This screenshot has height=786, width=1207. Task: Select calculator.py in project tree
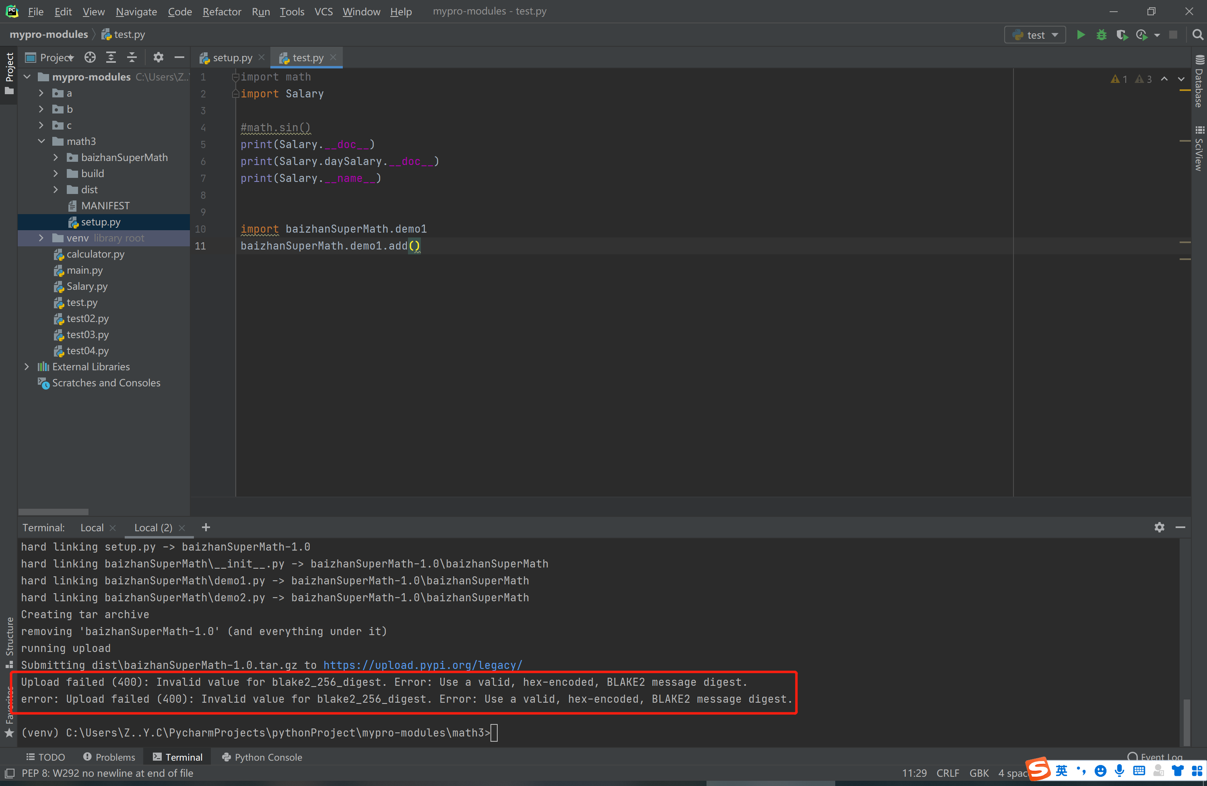pos(95,254)
